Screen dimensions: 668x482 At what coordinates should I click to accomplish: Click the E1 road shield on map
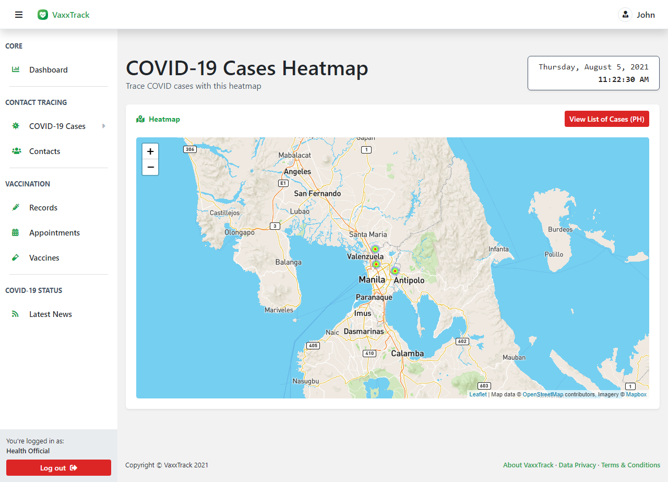point(283,183)
